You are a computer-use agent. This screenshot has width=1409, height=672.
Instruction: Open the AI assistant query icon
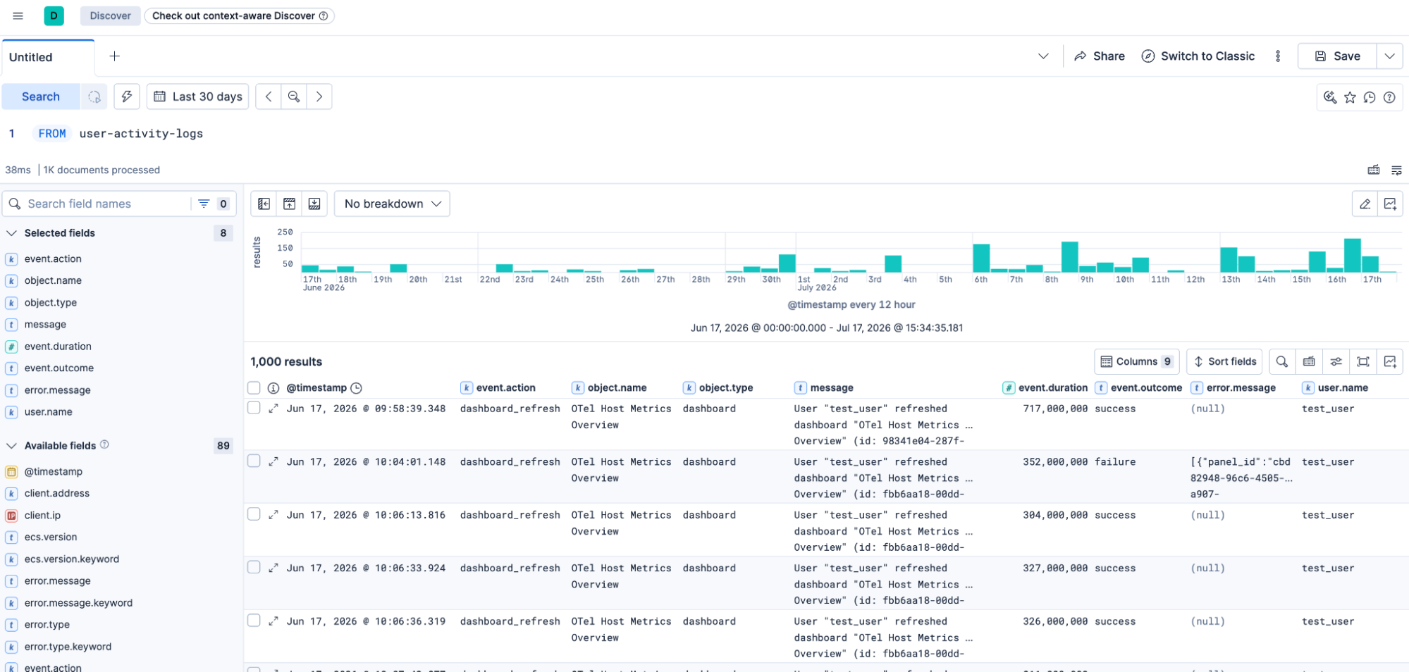coord(1330,97)
